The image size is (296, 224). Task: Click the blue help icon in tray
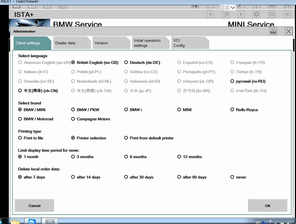pos(264,222)
